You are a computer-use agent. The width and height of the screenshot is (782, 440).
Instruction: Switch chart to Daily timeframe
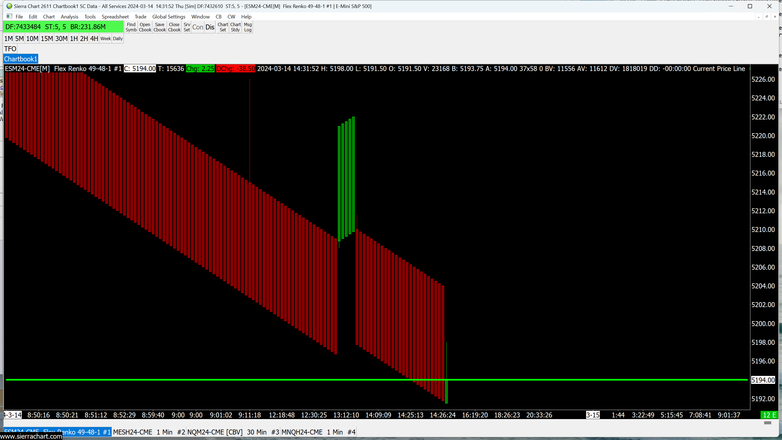(118, 39)
